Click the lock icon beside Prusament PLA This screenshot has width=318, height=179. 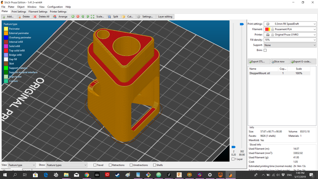(273, 29)
